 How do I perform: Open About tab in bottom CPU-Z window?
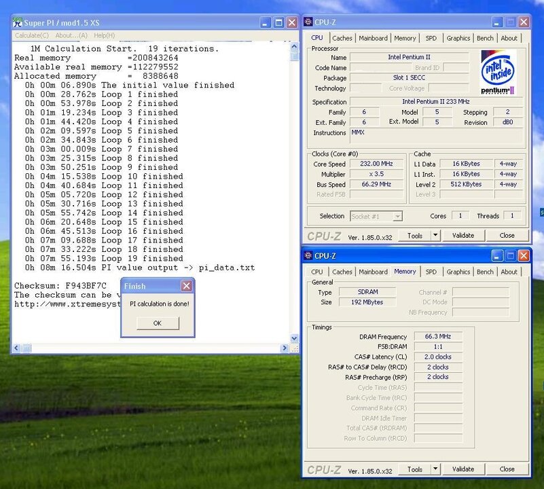(x=509, y=272)
